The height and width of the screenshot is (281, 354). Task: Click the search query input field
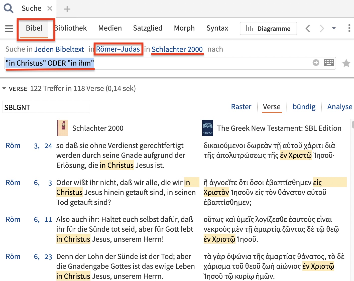(x=170, y=63)
